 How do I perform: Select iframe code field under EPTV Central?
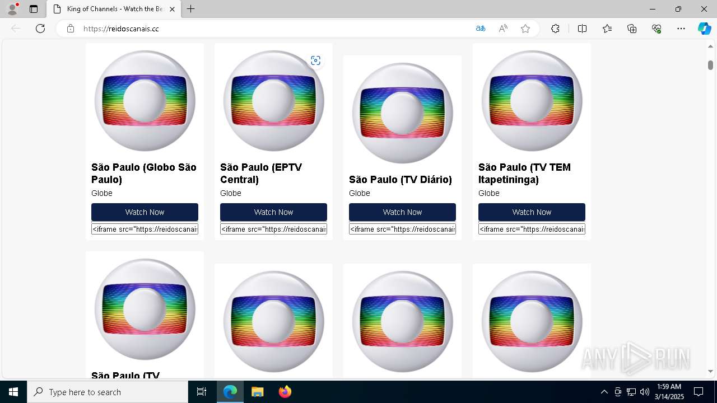point(273,229)
